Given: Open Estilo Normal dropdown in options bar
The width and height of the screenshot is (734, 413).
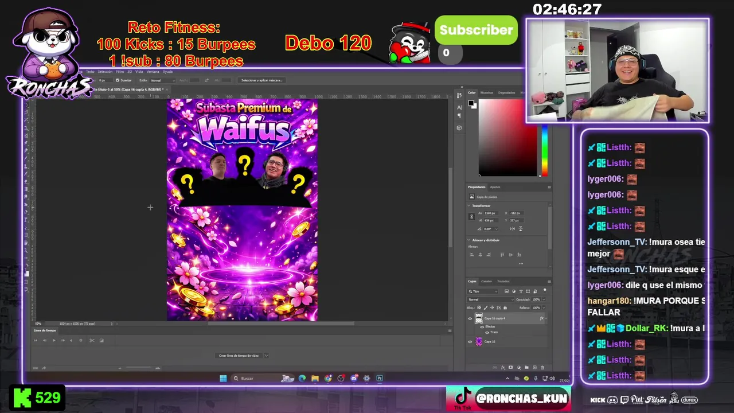Looking at the screenshot, I should click(x=163, y=80).
